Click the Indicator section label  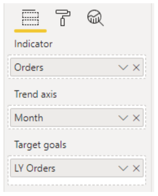click(33, 44)
